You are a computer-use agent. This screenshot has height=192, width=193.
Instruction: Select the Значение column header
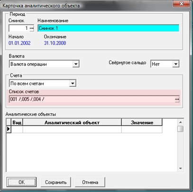142,123
